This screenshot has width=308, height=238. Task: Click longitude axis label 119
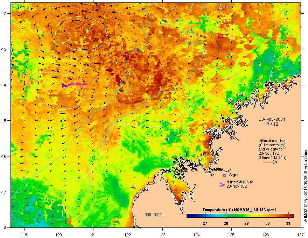click(x=24, y=234)
